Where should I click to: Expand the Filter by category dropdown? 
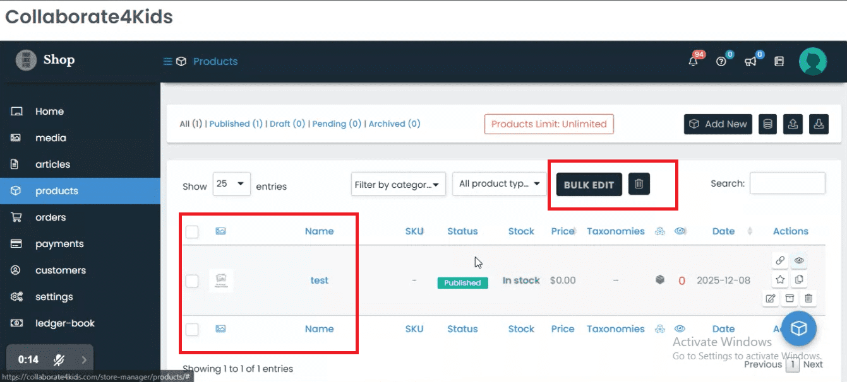[398, 185]
